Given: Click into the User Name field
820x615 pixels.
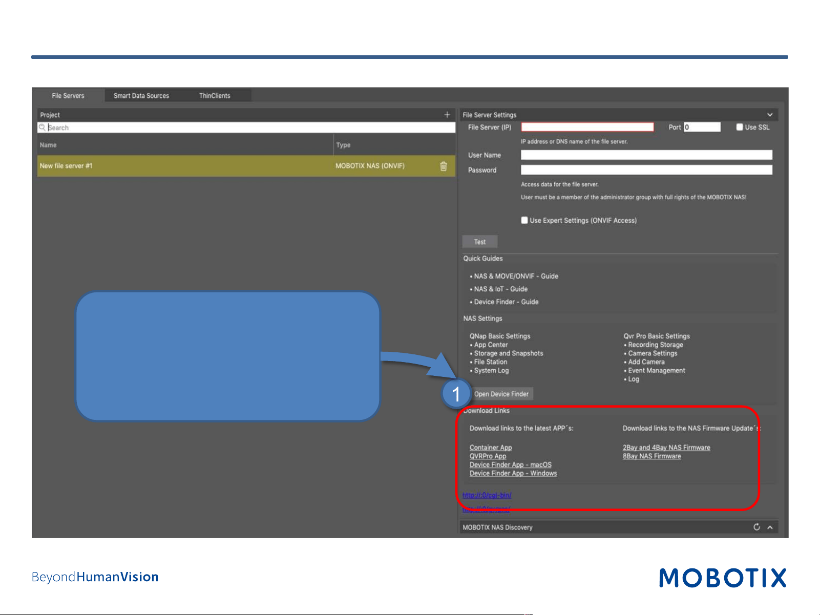Looking at the screenshot, I should (646, 155).
